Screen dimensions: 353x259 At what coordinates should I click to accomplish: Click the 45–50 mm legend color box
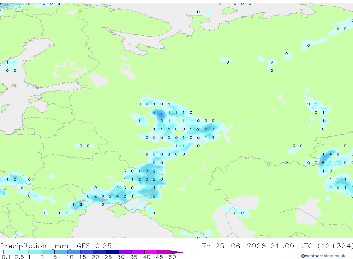coord(164,252)
